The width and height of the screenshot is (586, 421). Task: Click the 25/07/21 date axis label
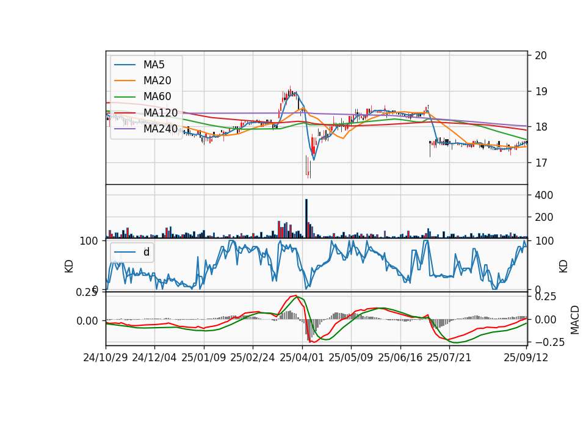pyautogui.click(x=449, y=358)
